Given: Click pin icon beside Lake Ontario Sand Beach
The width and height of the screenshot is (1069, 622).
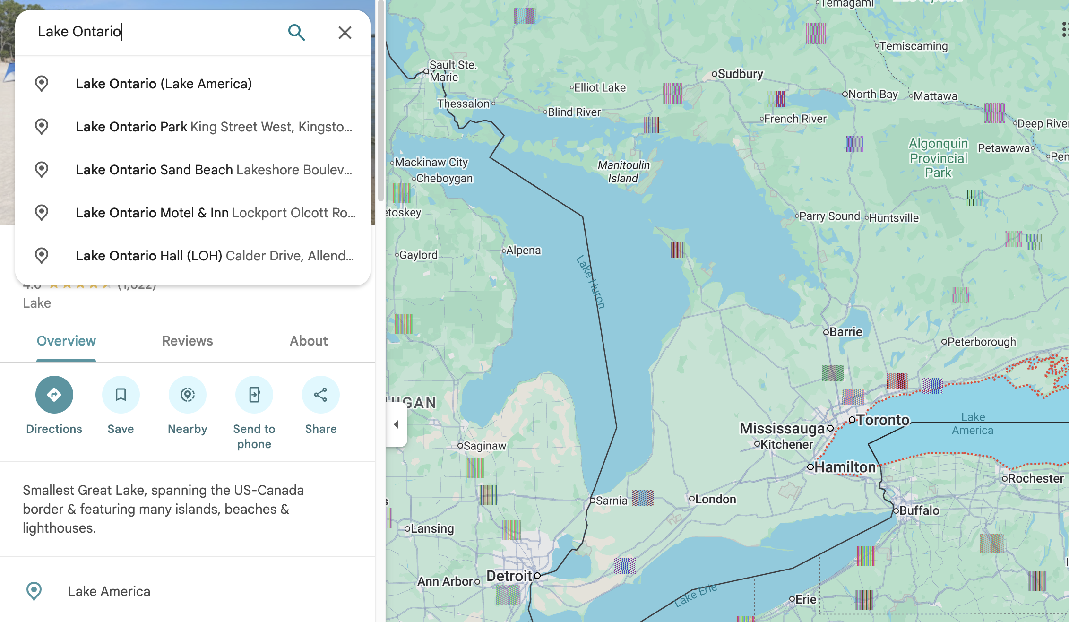Looking at the screenshot, I should (42, 170).
